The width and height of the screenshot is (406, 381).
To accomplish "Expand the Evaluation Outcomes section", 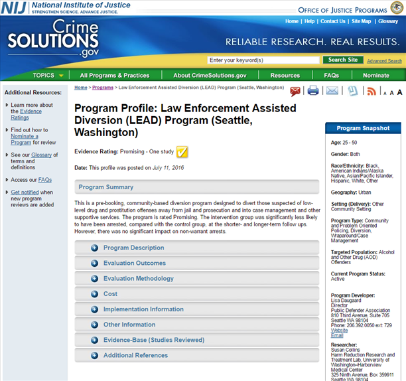I will click(197, 263).
